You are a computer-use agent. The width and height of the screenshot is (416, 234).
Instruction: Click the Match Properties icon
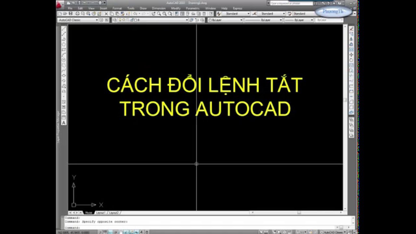tap(123, 14)
